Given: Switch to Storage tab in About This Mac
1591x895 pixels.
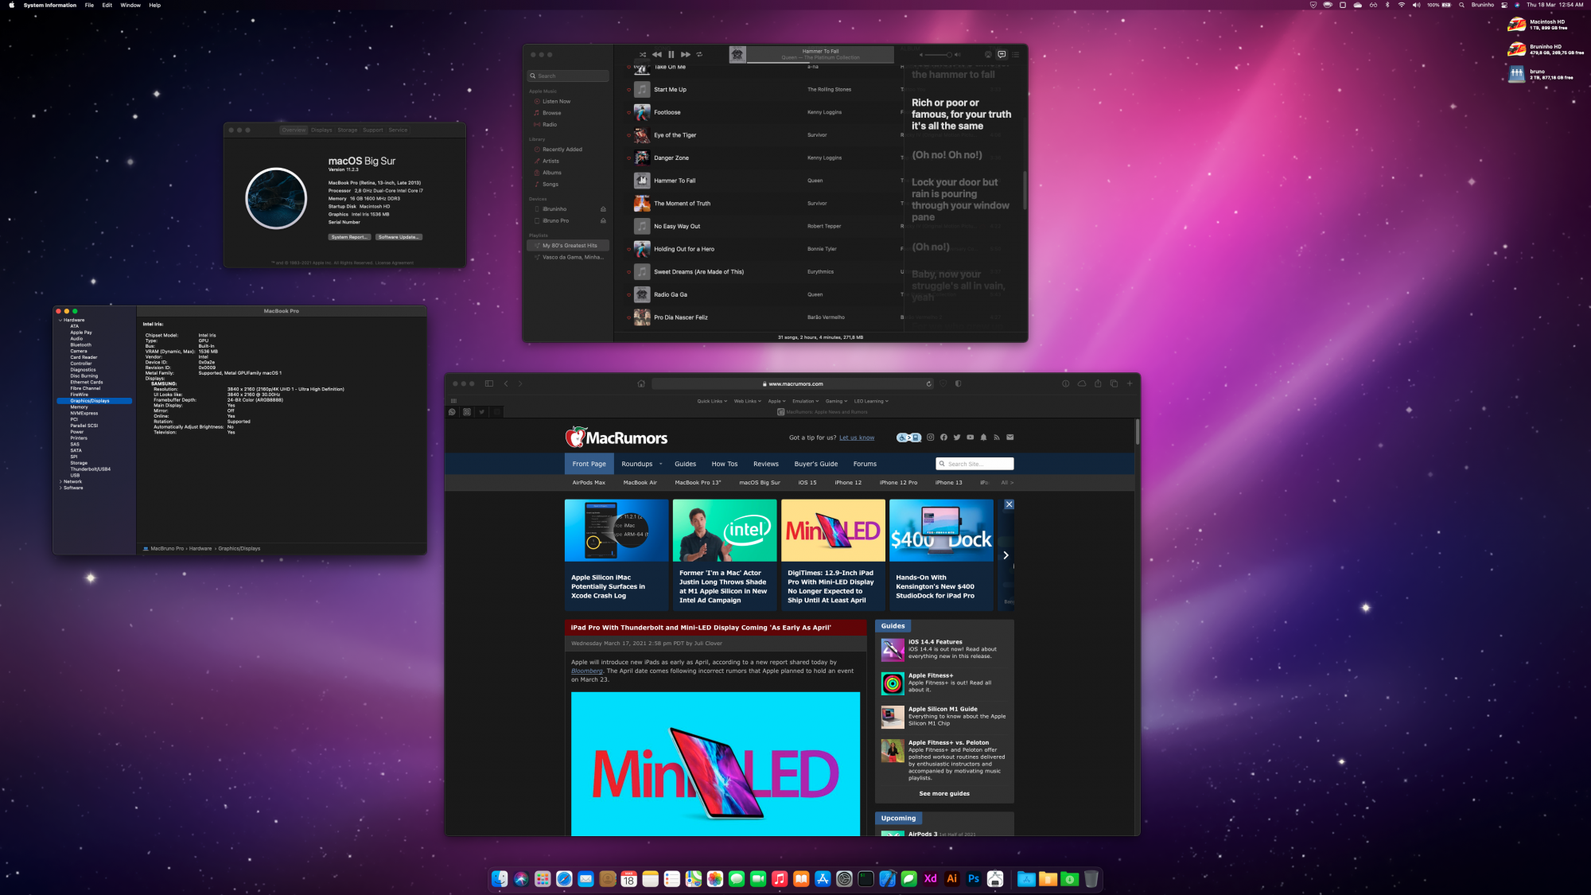Looking at the screenshot, I should tap(348, 130).
